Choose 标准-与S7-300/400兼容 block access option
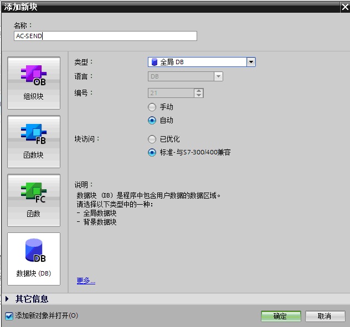 pyautogui.click(x=152, y=153)
